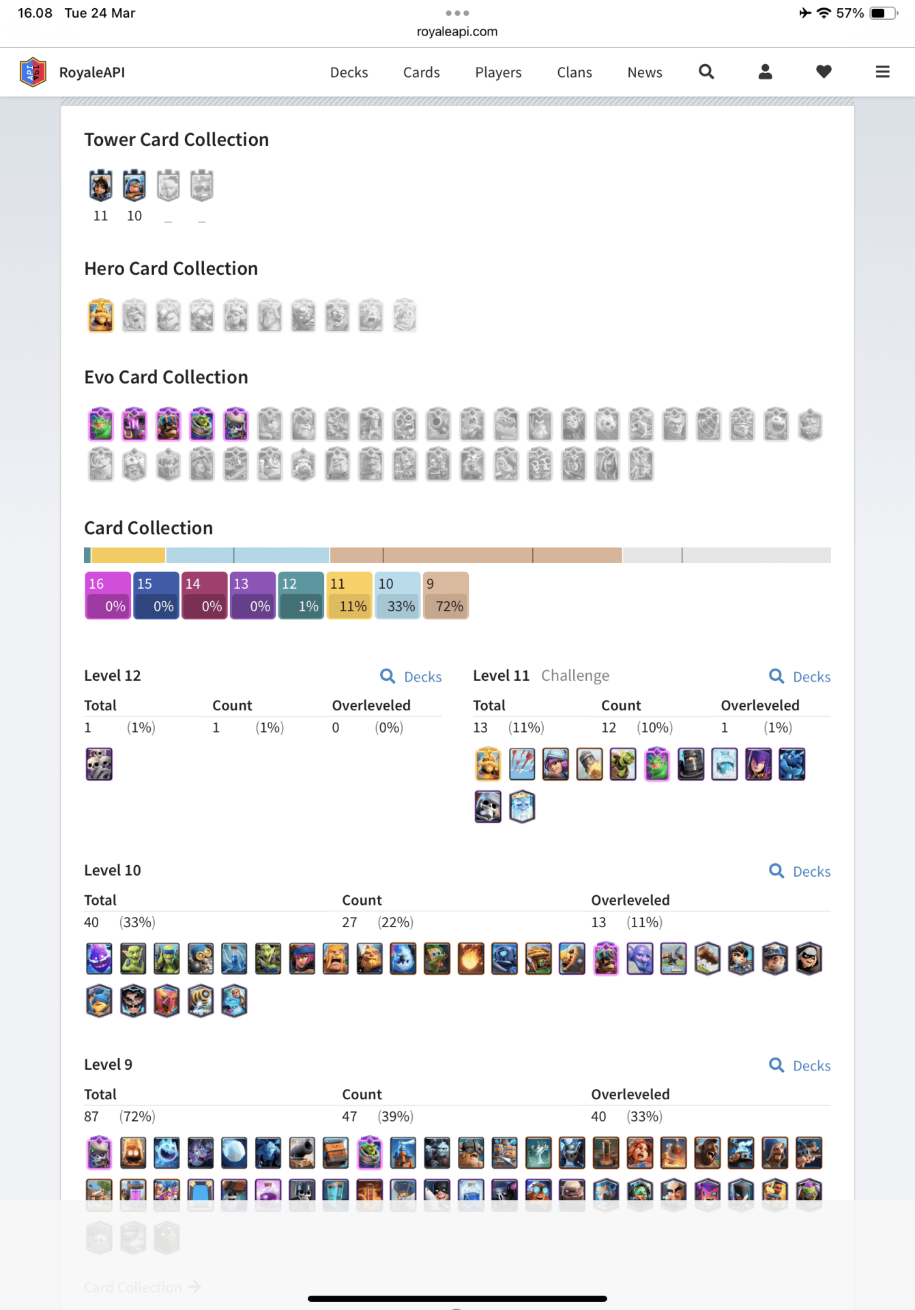The image size is (915, 1310).
Task: Open the Clans section
Action: tap(574, 72)
